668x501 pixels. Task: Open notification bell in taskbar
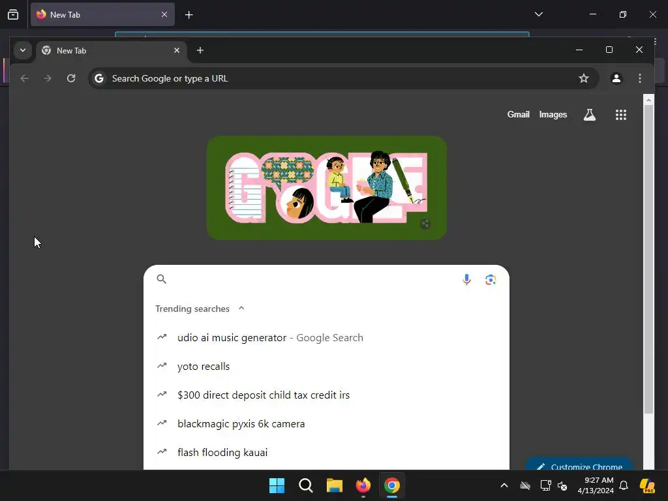pyautogui.click(x=624, y=485)
